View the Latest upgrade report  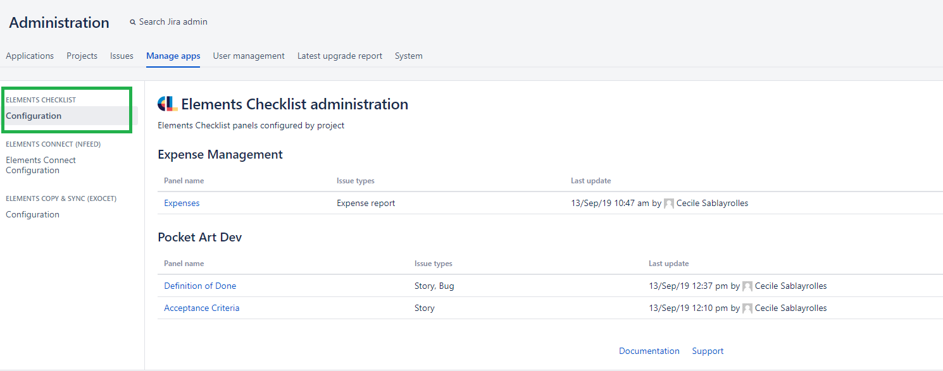tap(339, 56)
